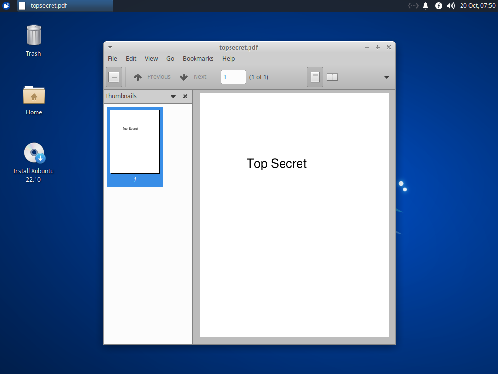Enable dual page view
This screenshot has height=374, width=498.
coord(332,76)
